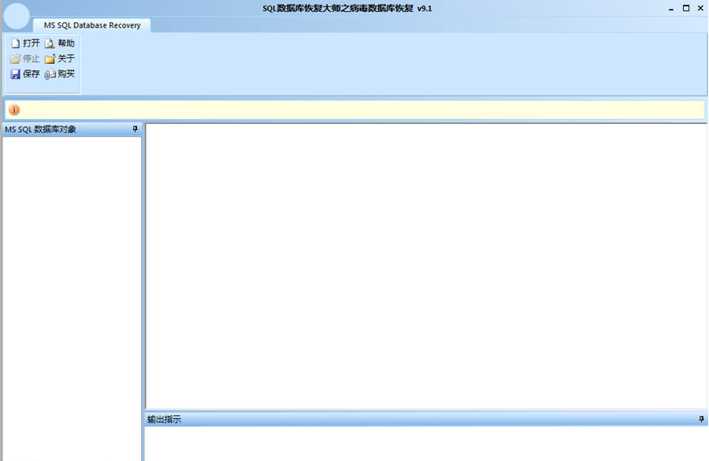
Task: Click the greyed 停止 (Stop) folder icon
Action: [16, 59]
